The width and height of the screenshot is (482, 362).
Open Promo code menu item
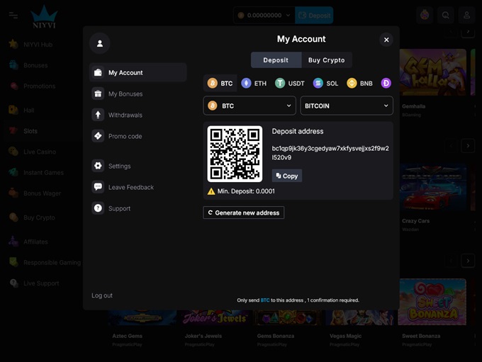pos(125,136)
